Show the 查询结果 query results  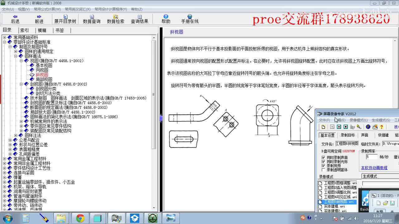coord(140,19)
